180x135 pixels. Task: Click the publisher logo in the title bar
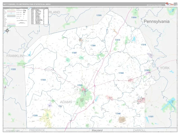pyautogui.click(x=169, y=4)
